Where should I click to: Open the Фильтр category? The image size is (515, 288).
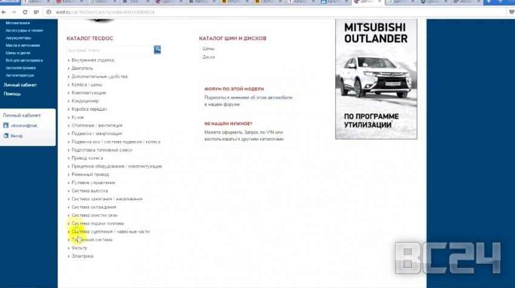[x=79, y=248]
